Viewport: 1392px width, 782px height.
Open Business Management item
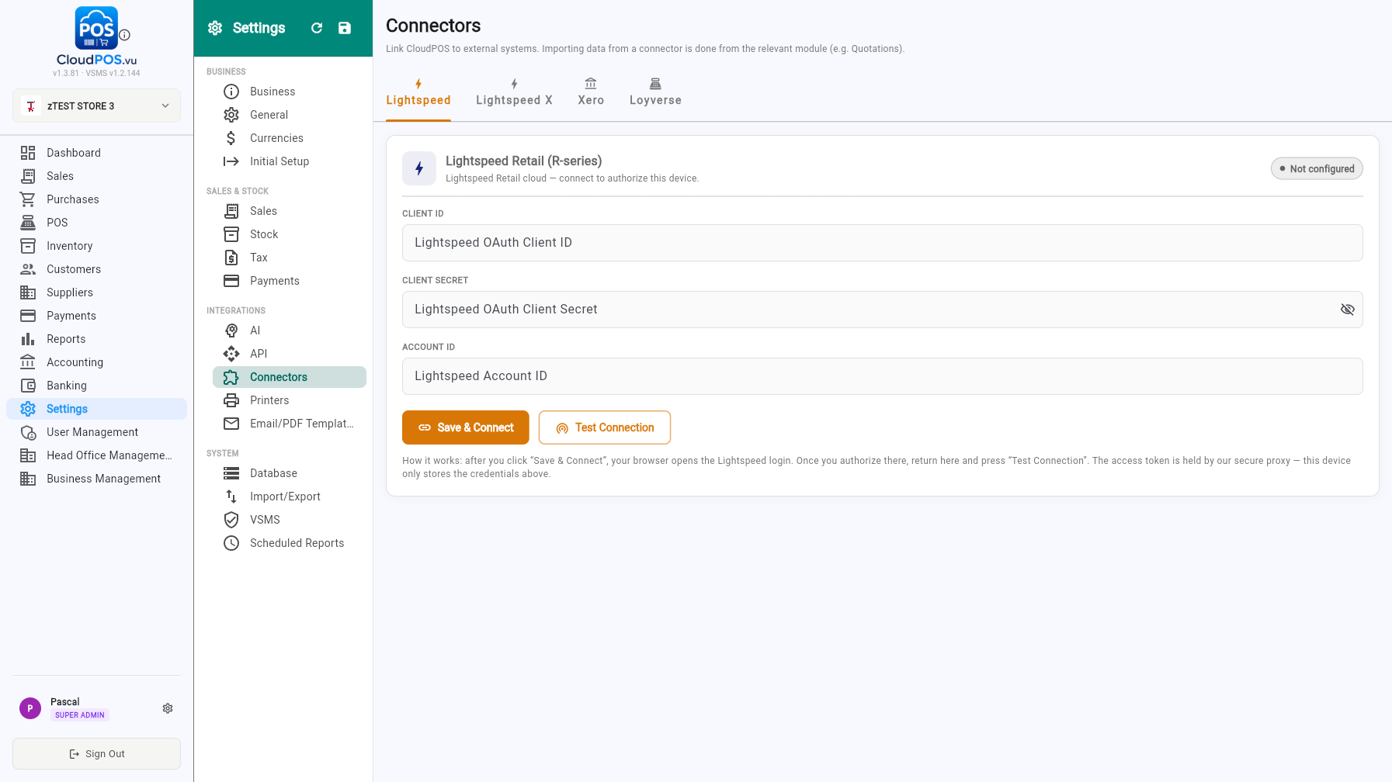96,479
